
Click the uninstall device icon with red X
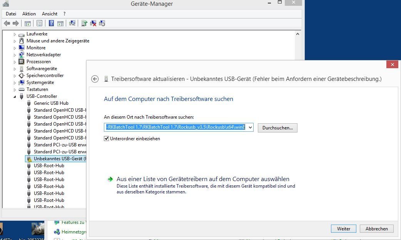93,23
